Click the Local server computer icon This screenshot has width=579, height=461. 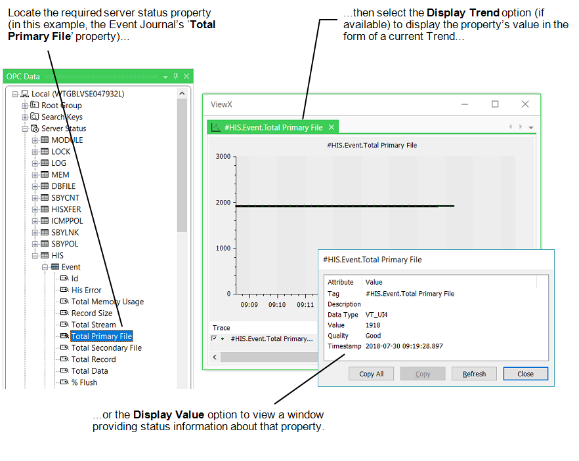coord(24,94)
